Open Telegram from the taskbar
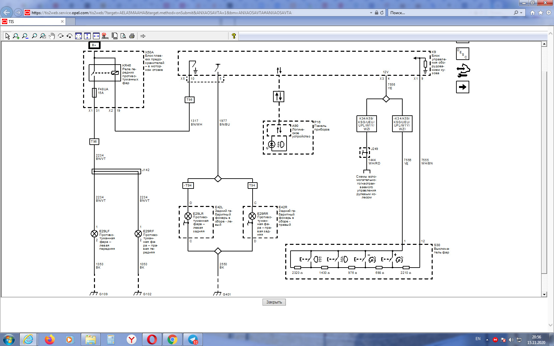Viewport: 554px width, 346px height. pyautogui.click(x=193, y=339)
